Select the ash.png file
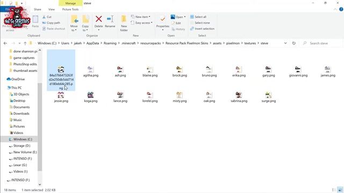The image size is (344, 193). click(x=120, y=71)
